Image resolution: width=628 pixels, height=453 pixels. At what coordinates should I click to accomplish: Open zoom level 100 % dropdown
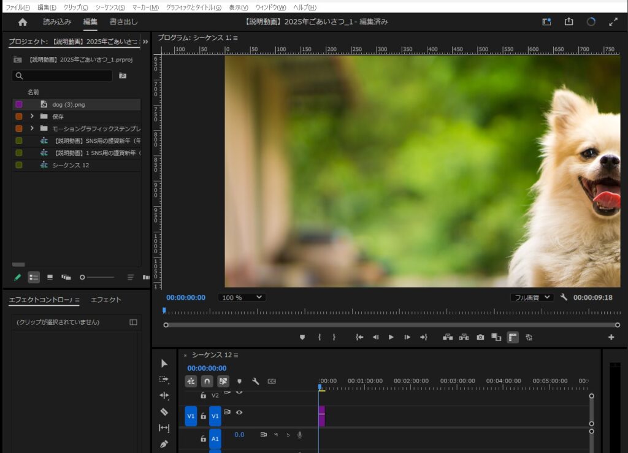coord(242,297)
